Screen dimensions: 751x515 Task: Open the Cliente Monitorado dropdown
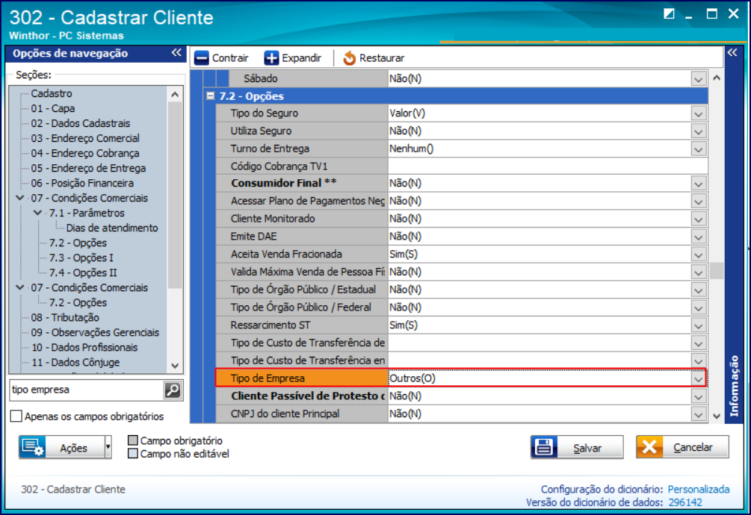pyautogui.click(x=698, y=219)
